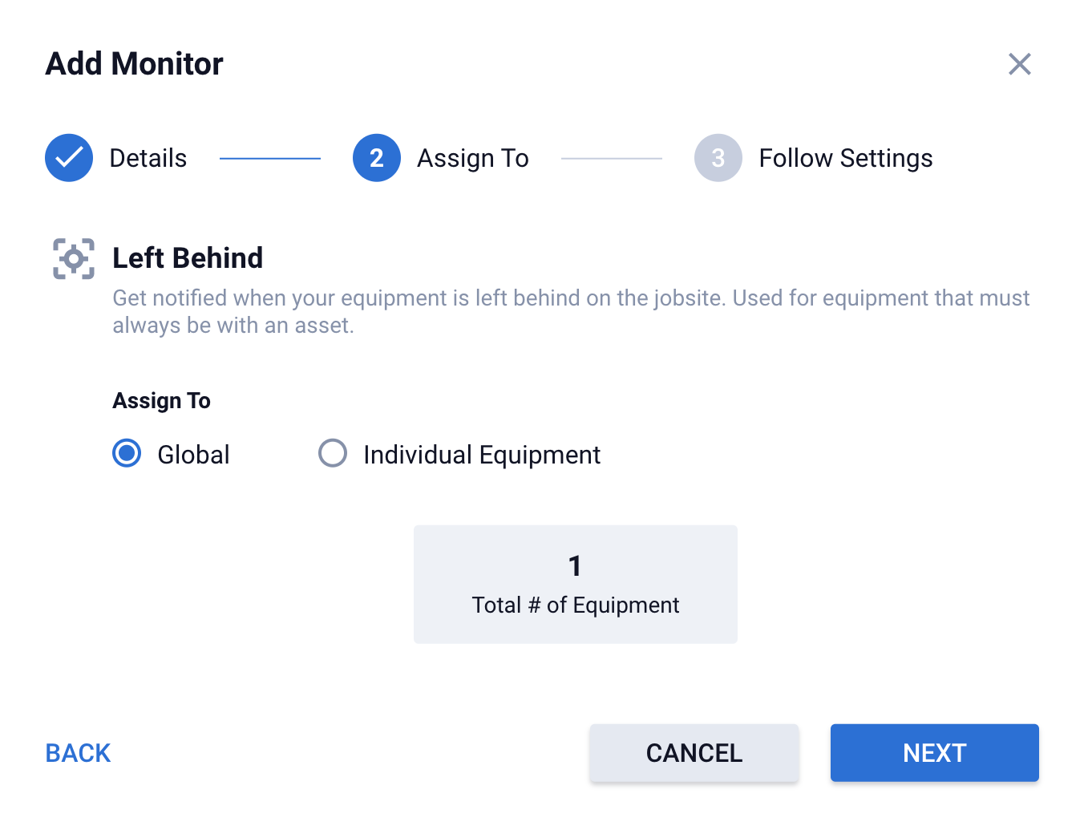Click the Individual Equipment option label
The width and height of the screenshot is (1084, 826).
pyautogui.click(x=481, y=455)
